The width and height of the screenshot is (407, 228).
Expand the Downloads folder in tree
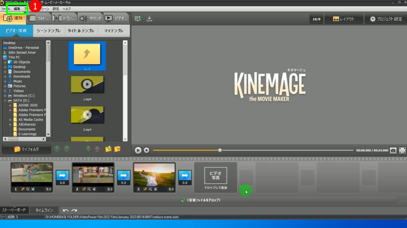(x=5, y=76)
